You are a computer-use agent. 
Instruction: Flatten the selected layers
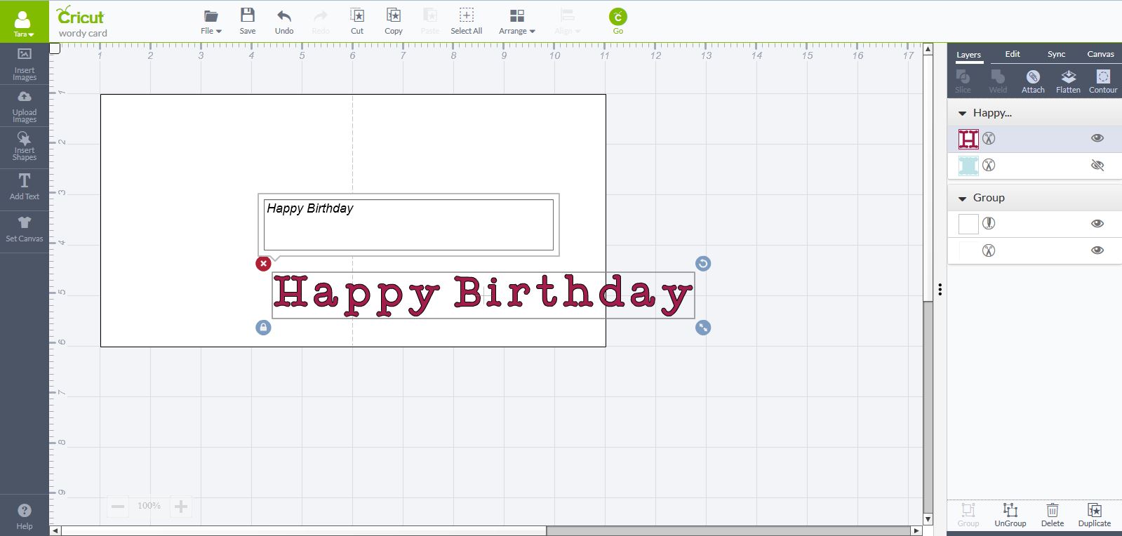coord(1068,81)
